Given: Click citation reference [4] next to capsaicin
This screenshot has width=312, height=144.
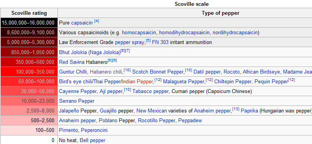Looking at the screenshot, I should [x=97, y=21].
